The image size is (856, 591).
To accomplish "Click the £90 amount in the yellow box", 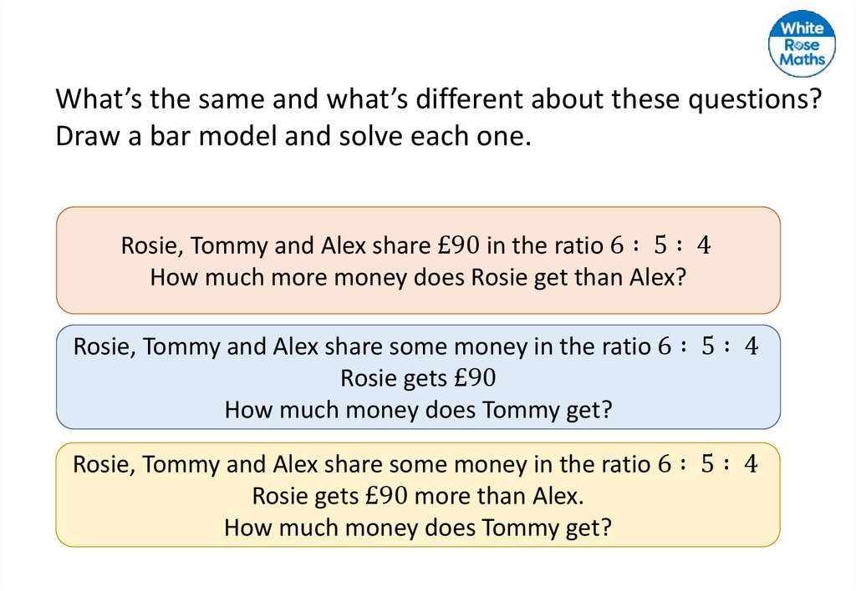I will pyautogui.click(x=388, y=496).
